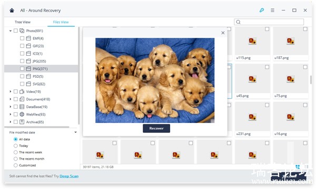
Task: Click the PNG file type icon
Action: tap(28, 69)
